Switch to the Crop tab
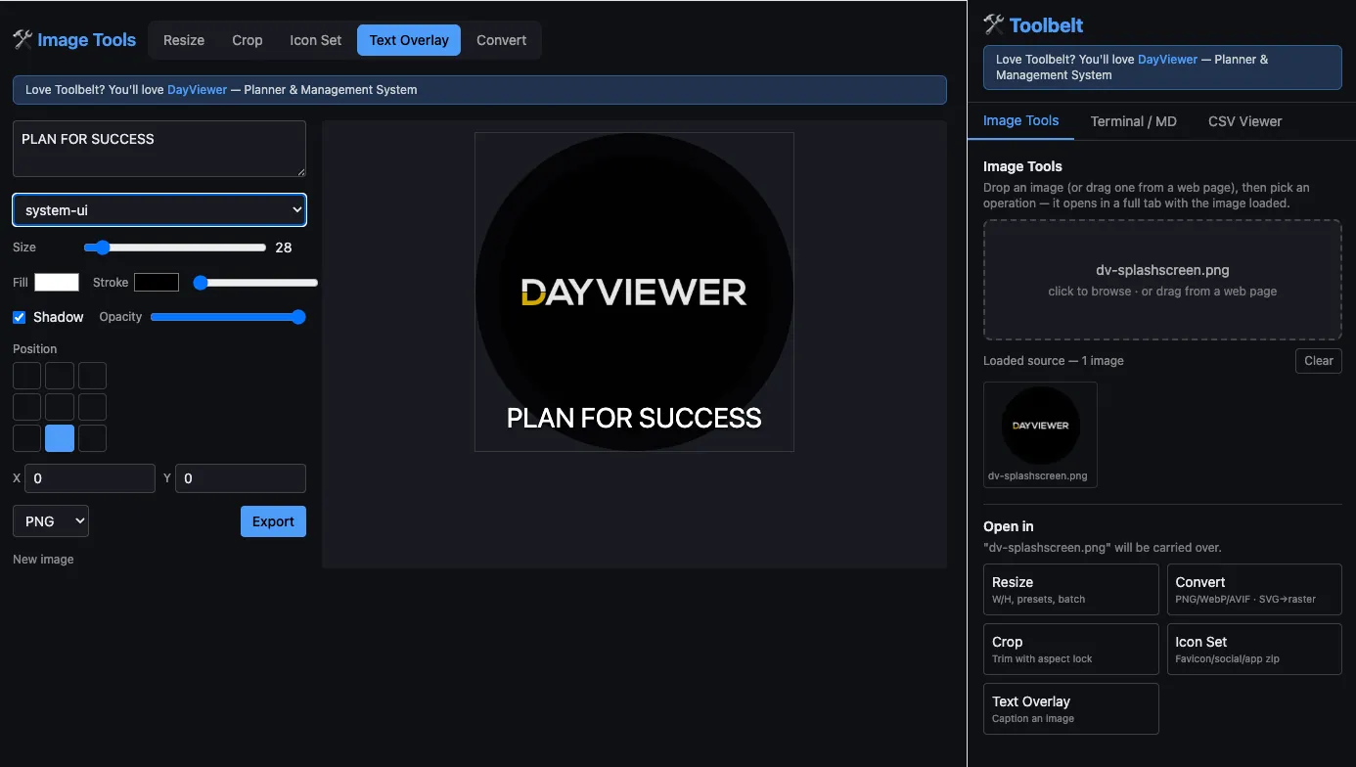Image resolution: width=1356 pixels, height=767 pixels. tap(248, 40)
